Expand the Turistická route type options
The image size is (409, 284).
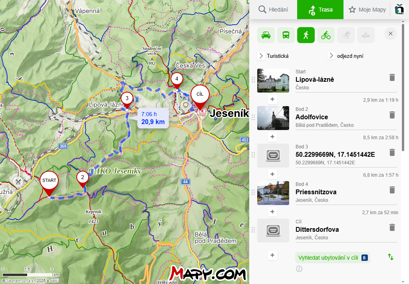tap(262, 56)
